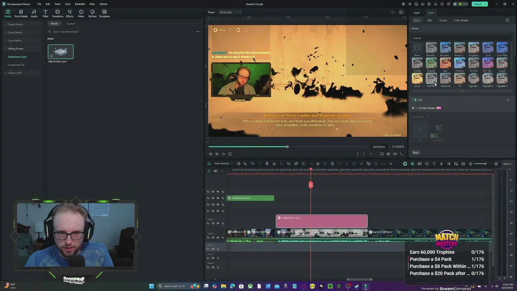Open the Full Quality player dropdown

tap(229, 12)
